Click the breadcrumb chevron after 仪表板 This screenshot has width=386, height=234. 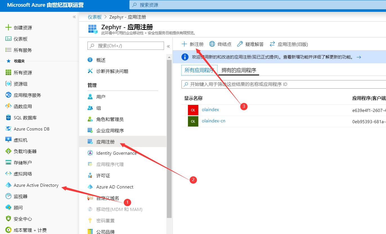(x=106, y=17)
